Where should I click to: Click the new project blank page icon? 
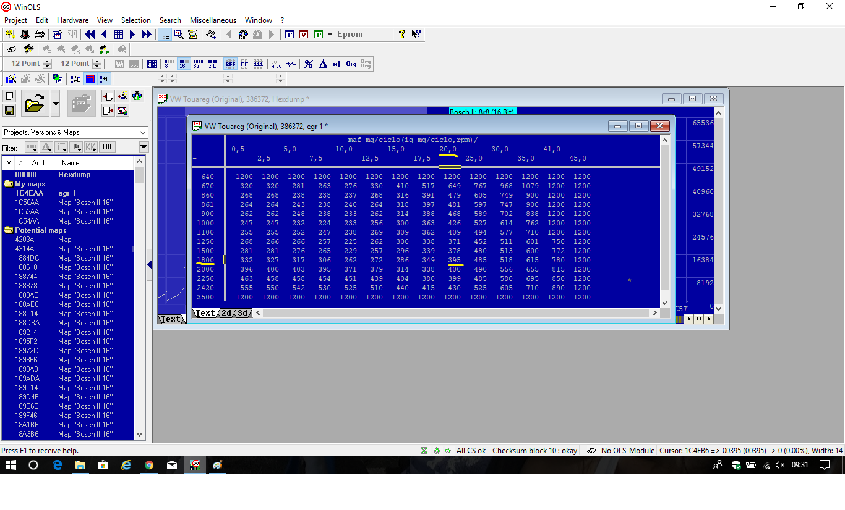point(9,96)
